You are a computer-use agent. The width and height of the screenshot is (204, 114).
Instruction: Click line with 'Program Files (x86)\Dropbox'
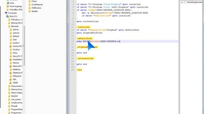point(112,7)
